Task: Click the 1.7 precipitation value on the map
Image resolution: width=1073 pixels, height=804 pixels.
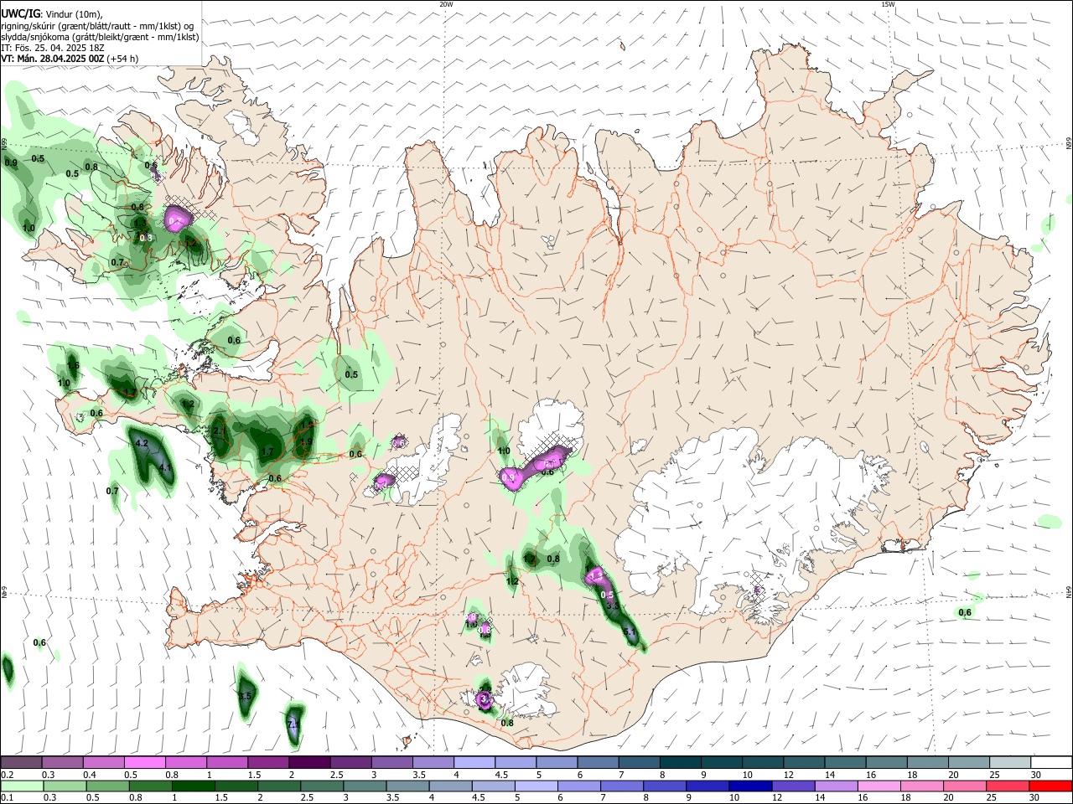Action: click(267, 452)
